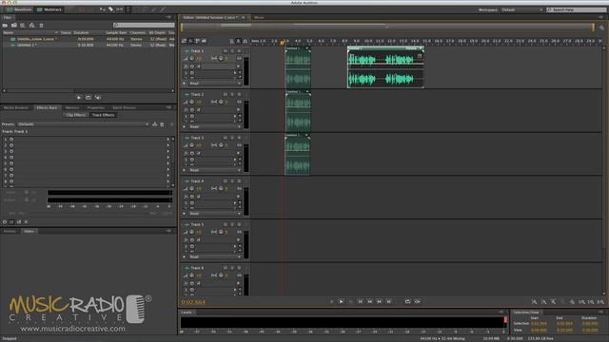609x342 pixels.
Task: Open effect slot 2 arrow menu
Action: click(x=168, y=145)
